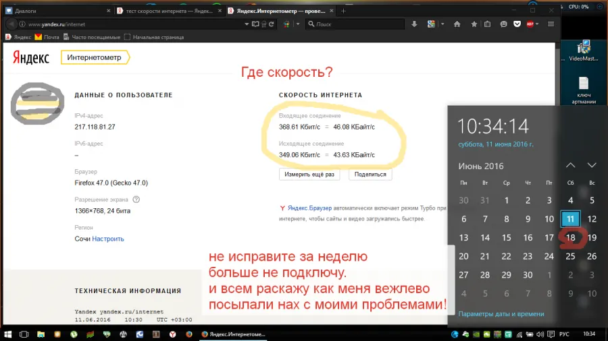The height and width of the screenshot is (341, 608).
Task: Click the 'Июнь 2016' month header
Action: tap(481, 166)
